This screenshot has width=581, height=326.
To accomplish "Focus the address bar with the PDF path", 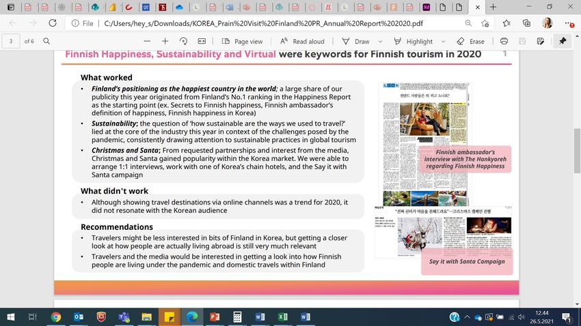I will click(263, 23).
